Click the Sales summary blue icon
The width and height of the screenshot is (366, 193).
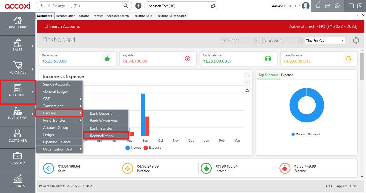pos(49,168)
